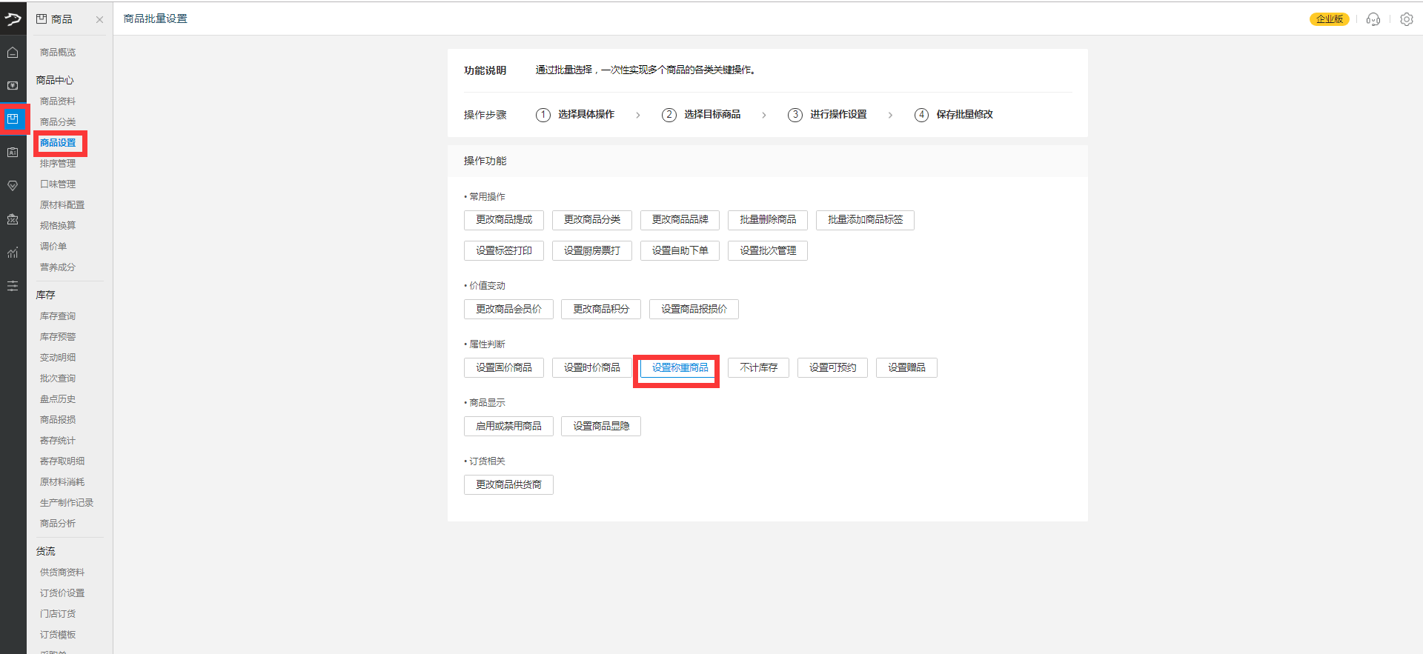1423x654 pixels.
Task: Click the 企业版 yellow badge
Action: (x=1330, y=19)
